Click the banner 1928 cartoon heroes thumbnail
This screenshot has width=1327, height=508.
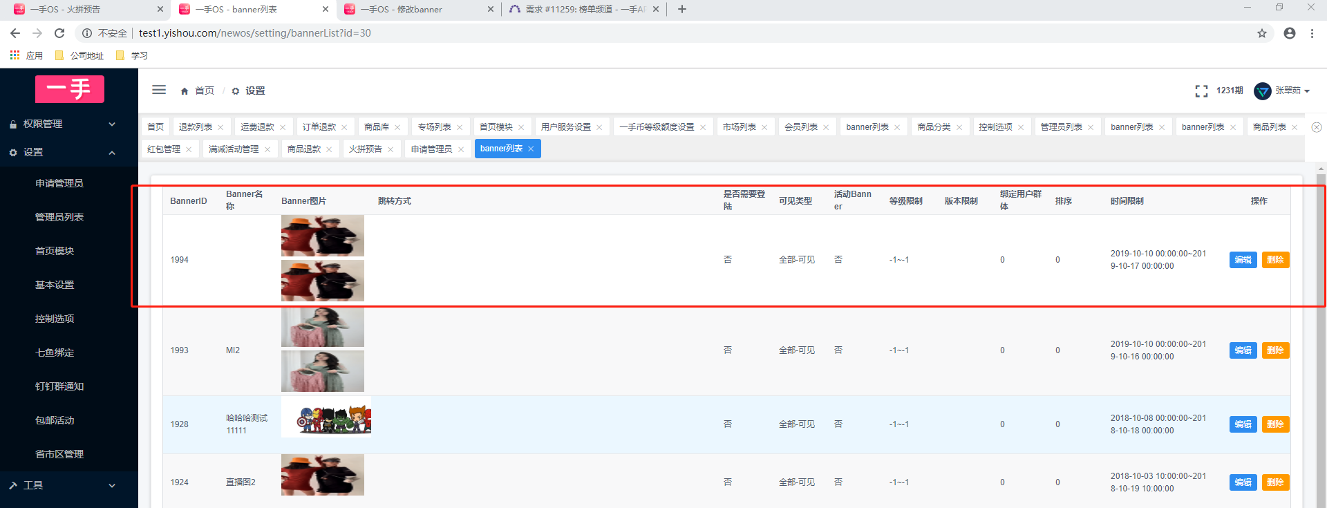326,417
